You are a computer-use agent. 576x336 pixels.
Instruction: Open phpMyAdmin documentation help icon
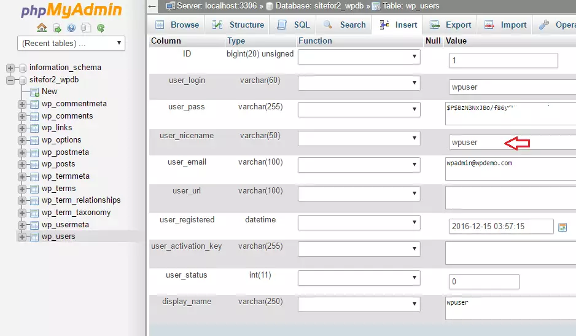[71, 28]
